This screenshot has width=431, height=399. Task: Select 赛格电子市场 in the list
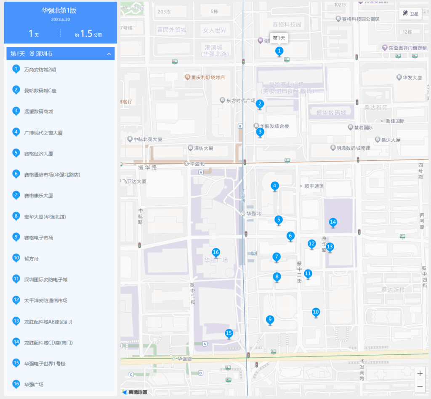pos(61,237)
